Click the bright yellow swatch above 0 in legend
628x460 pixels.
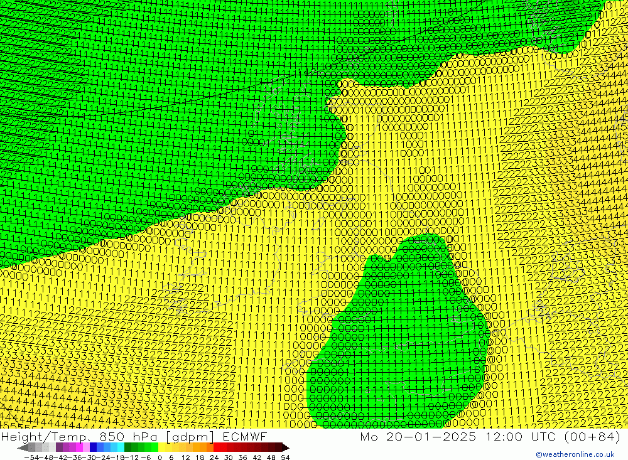point(162,447)
